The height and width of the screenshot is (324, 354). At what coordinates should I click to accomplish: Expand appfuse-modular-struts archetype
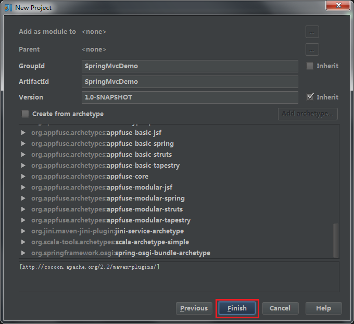pos(23,209)
